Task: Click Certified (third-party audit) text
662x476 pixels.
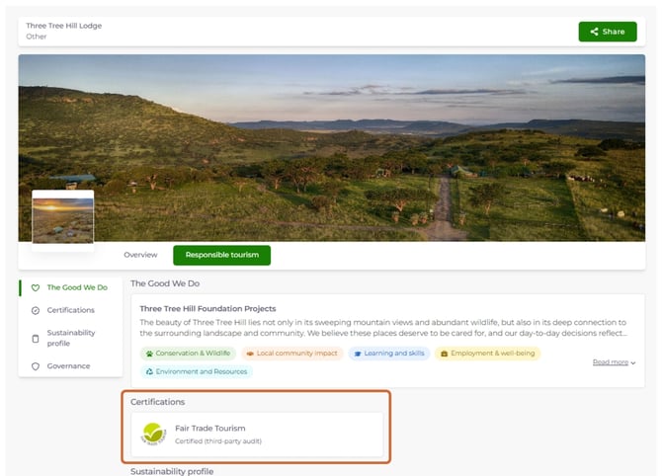Action: [x=218, y=441]
